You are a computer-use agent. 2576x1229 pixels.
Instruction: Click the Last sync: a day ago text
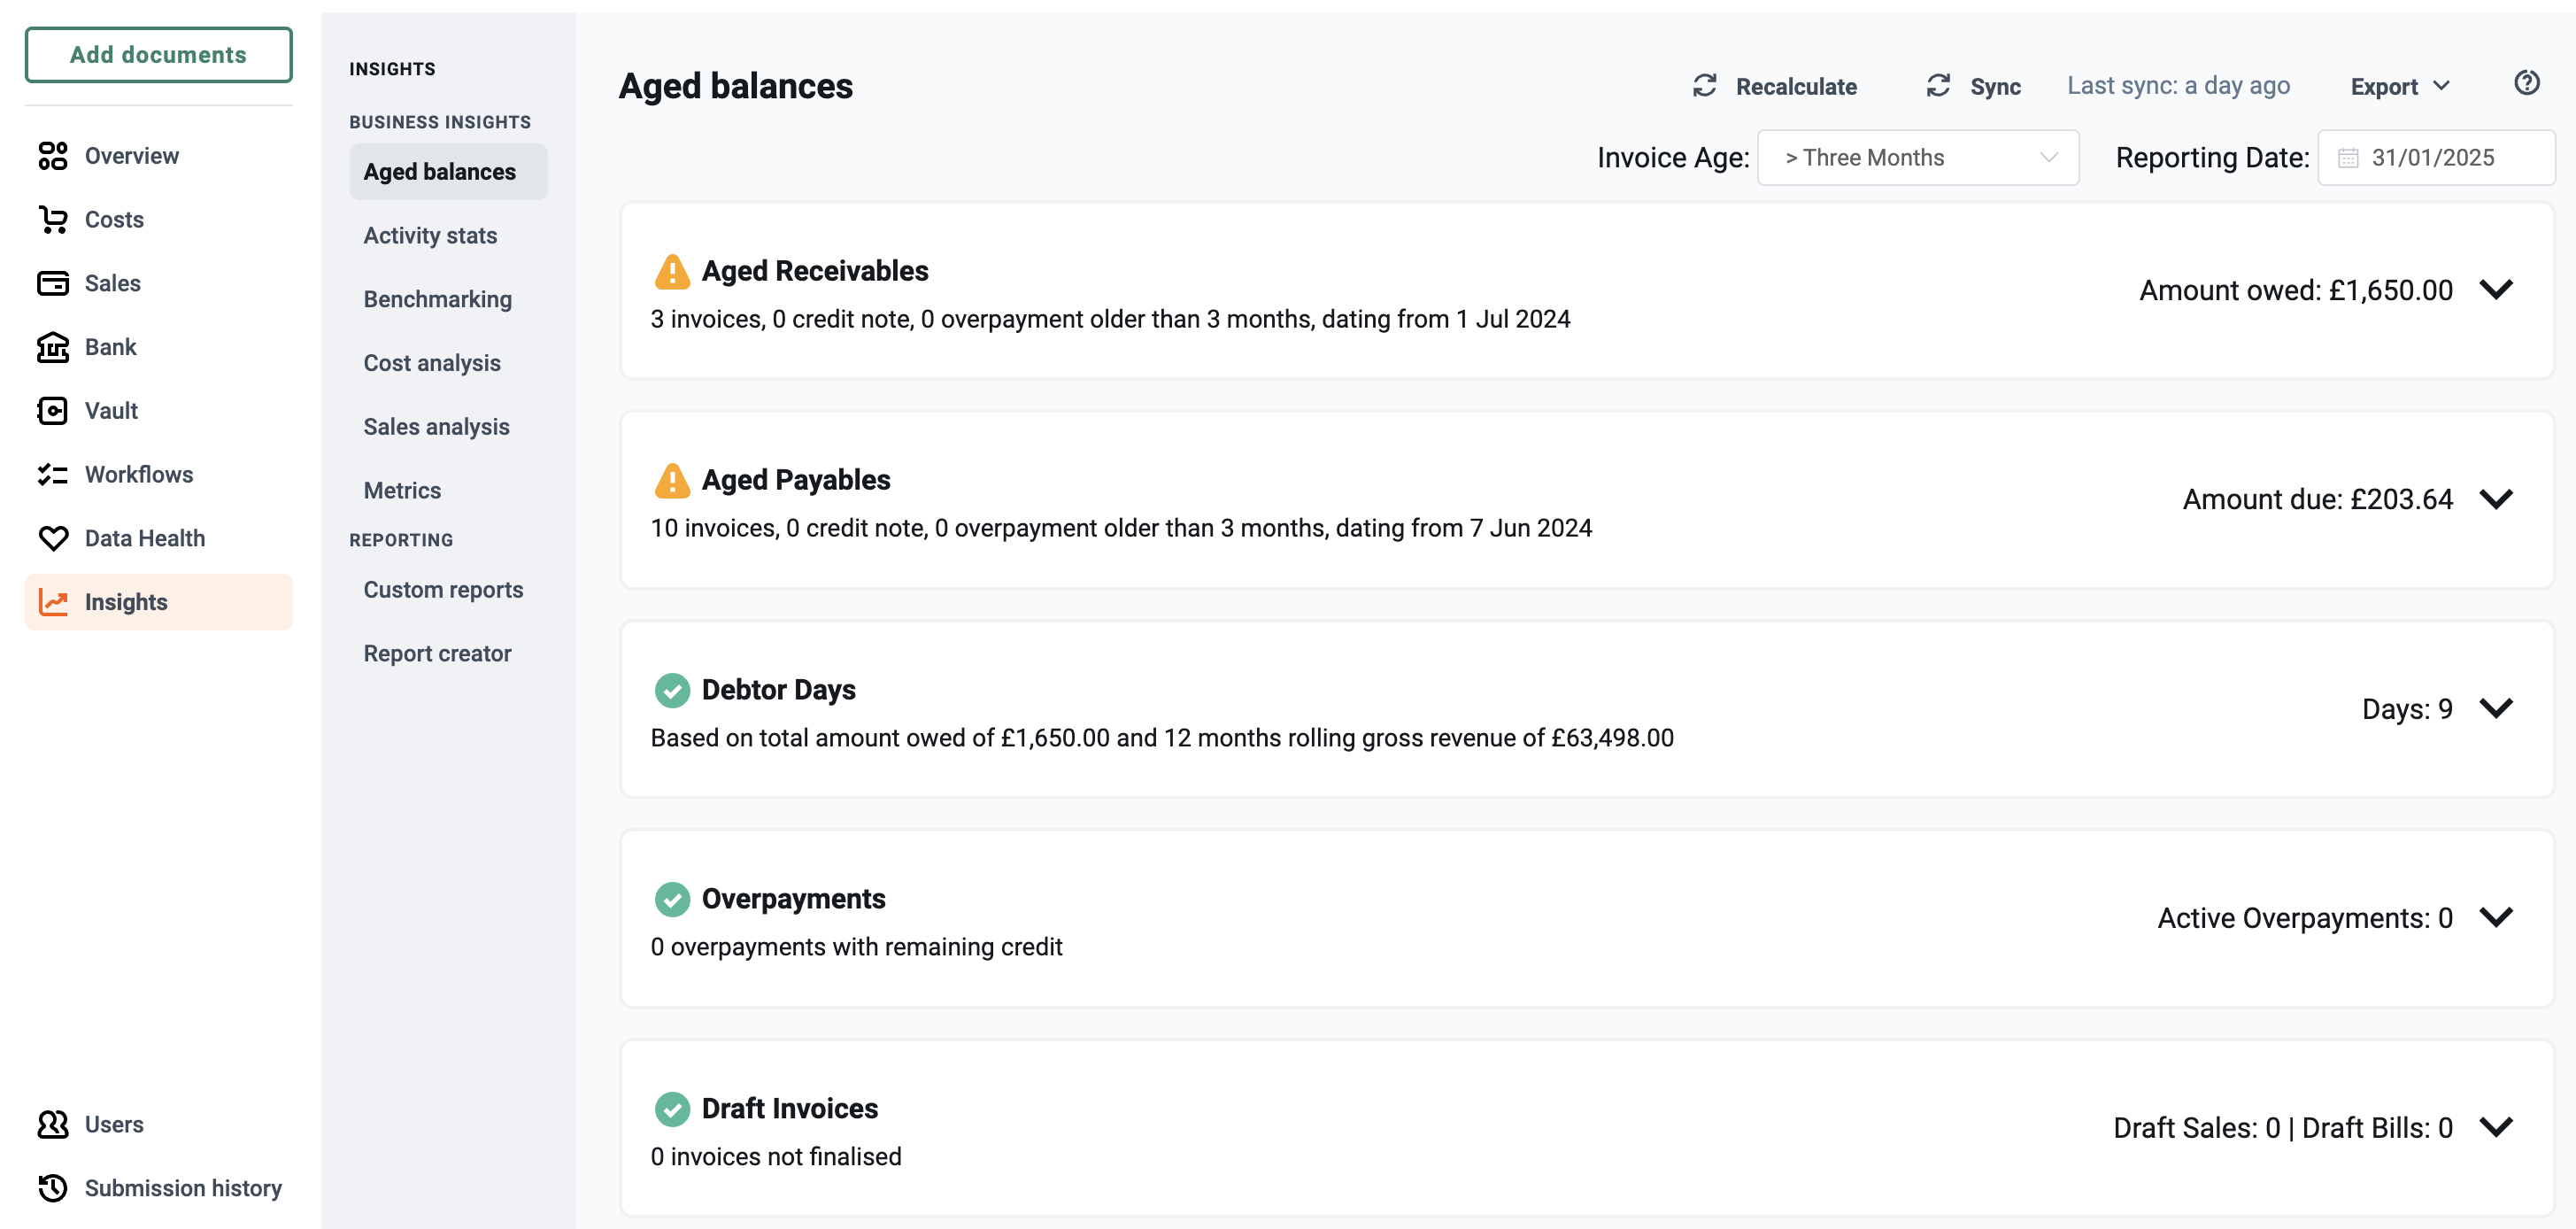pyautogui.click(x=2178, y=86)
